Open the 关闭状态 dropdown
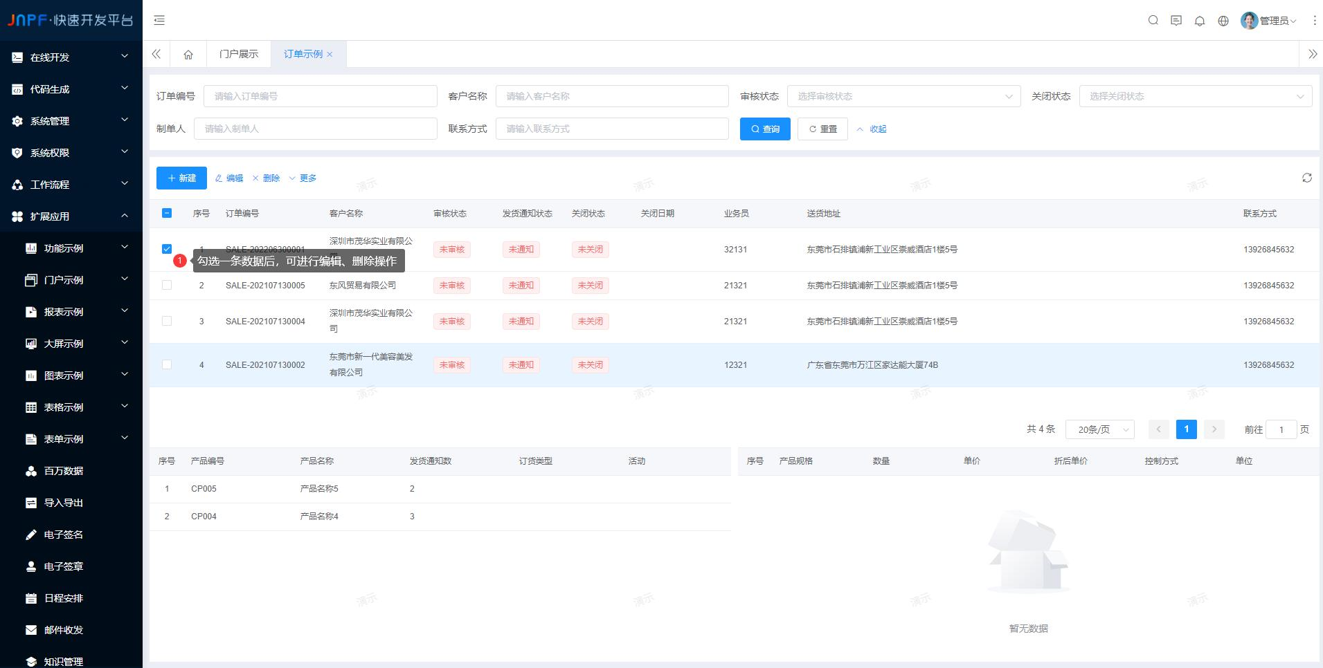The image size is (1323, 668). click(x=1196, y=96)
